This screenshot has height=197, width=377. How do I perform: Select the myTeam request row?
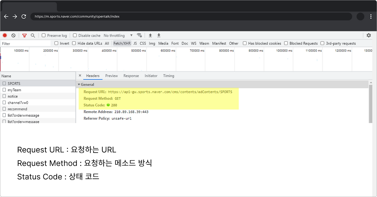click(38, 90)
